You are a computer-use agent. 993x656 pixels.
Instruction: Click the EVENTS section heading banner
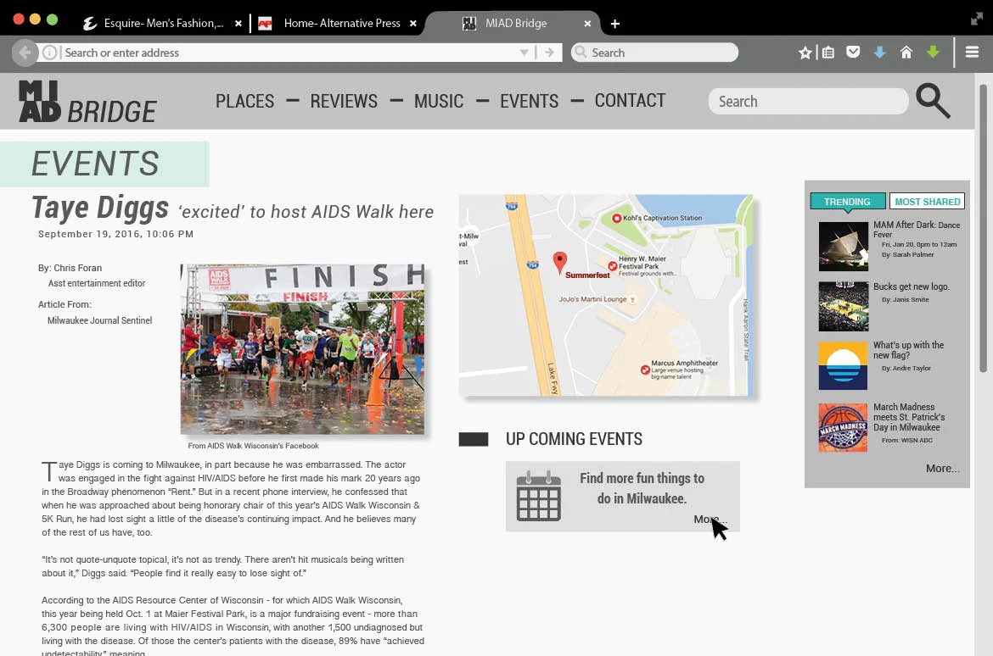pyautogui.click(x=104, y=164)
